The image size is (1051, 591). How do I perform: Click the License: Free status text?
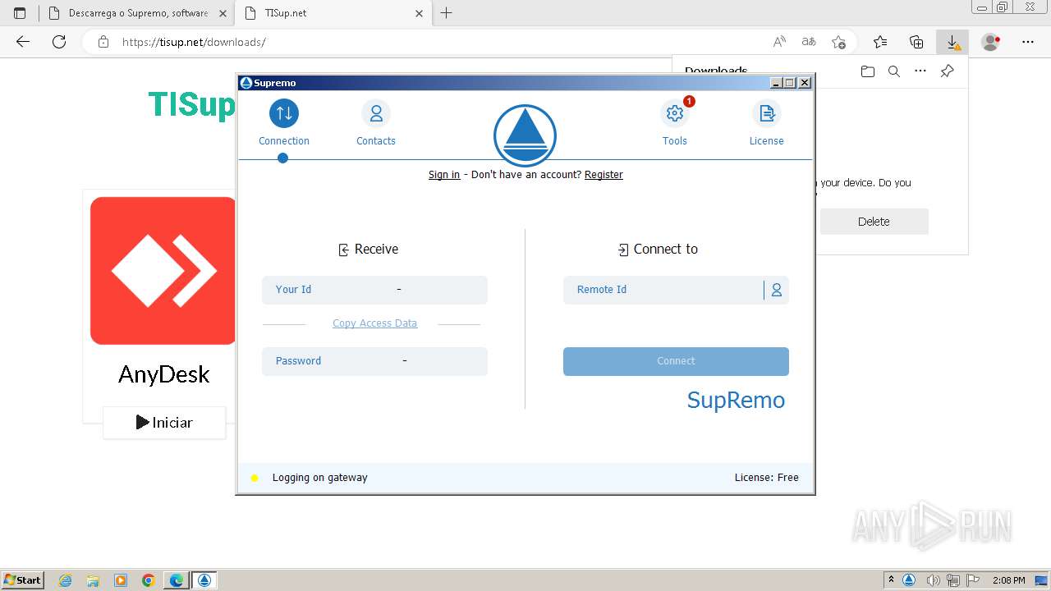766,478
